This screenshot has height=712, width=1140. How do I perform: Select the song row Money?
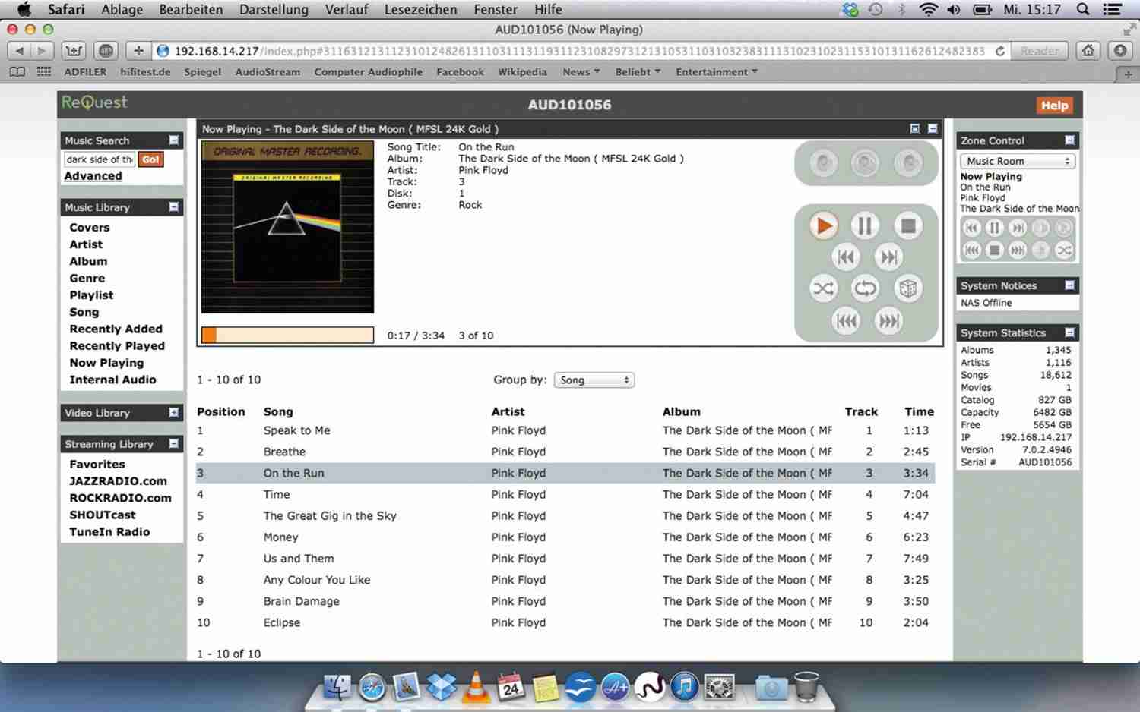[565, 537]
